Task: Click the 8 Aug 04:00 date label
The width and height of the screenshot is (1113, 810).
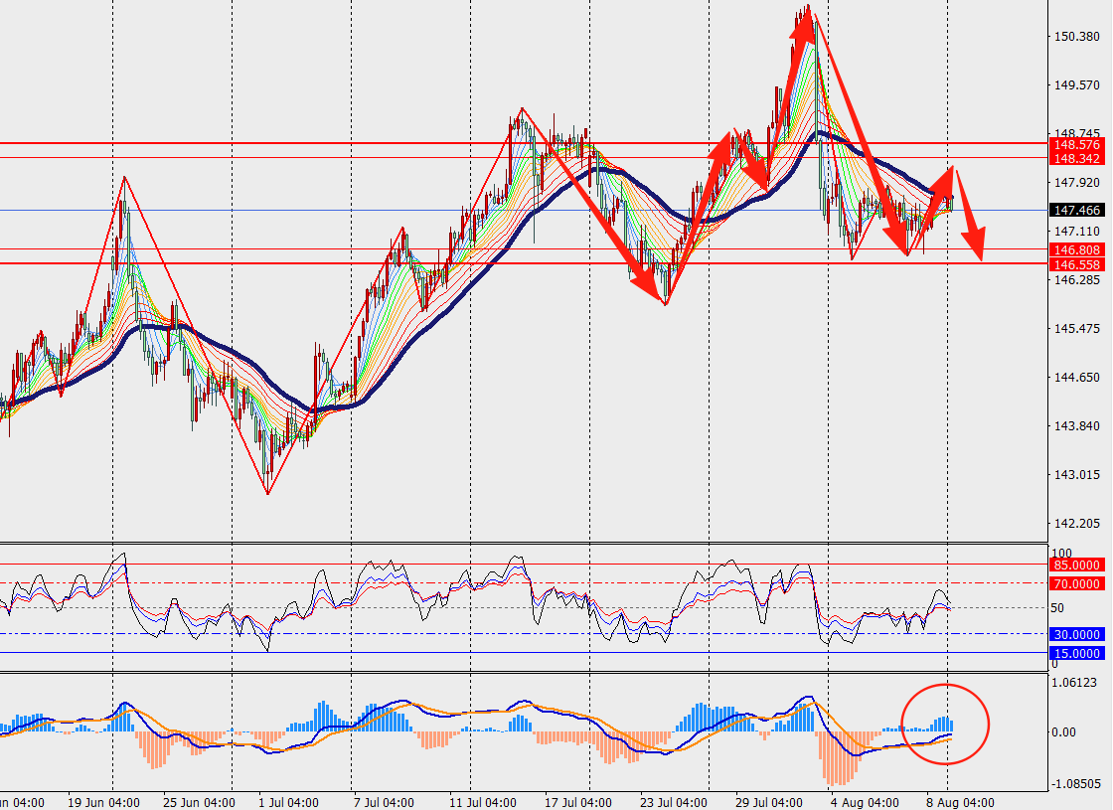Action: (x=960, y=803)
